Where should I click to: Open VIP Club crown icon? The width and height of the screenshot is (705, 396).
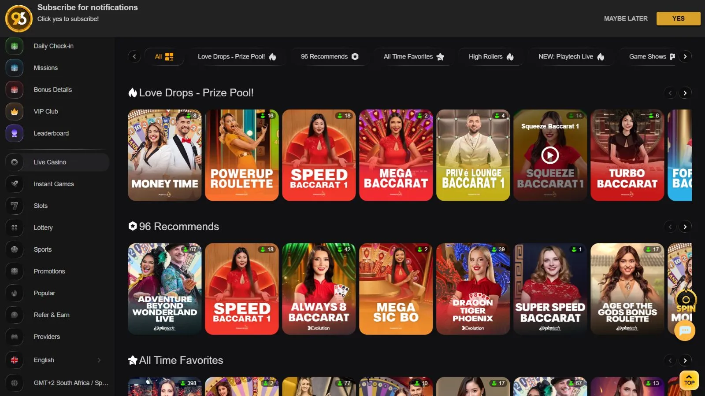15,111
